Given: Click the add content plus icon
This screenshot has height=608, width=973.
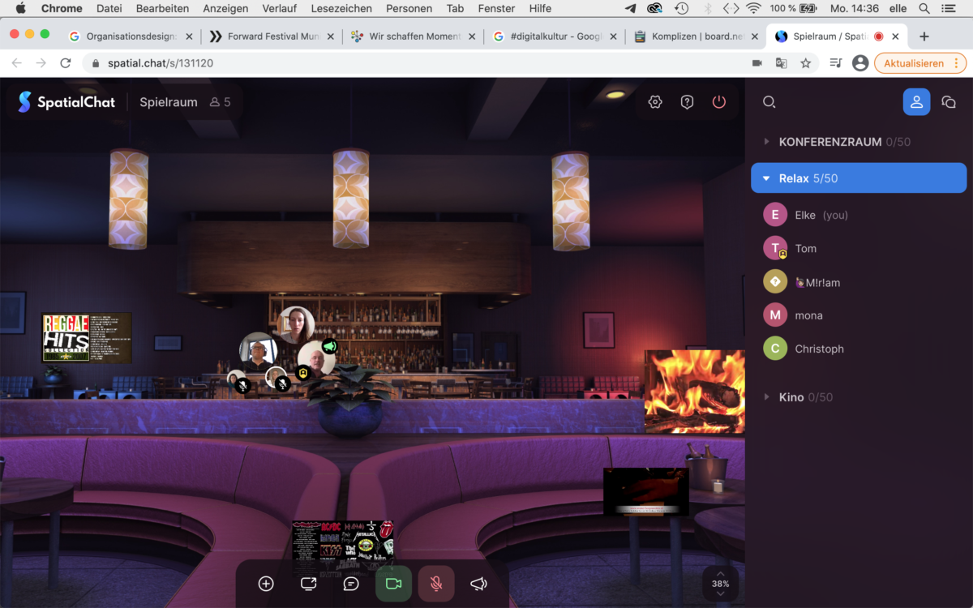Looking at the screenshot, I should pos(266,584).
